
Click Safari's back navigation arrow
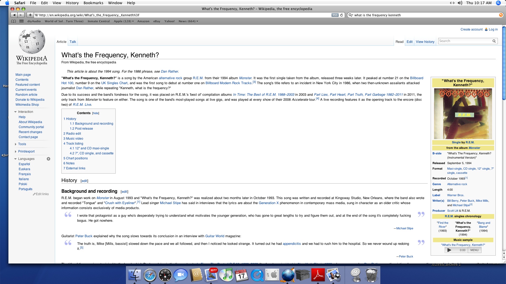pyautogui.click(x=14, y=15)
